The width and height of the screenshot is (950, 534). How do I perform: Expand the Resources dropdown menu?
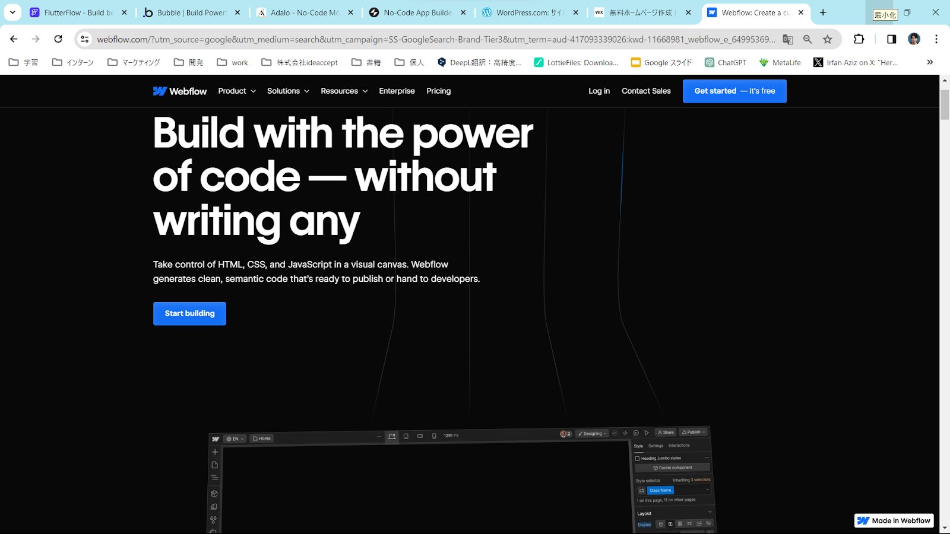tap(344, 91)
